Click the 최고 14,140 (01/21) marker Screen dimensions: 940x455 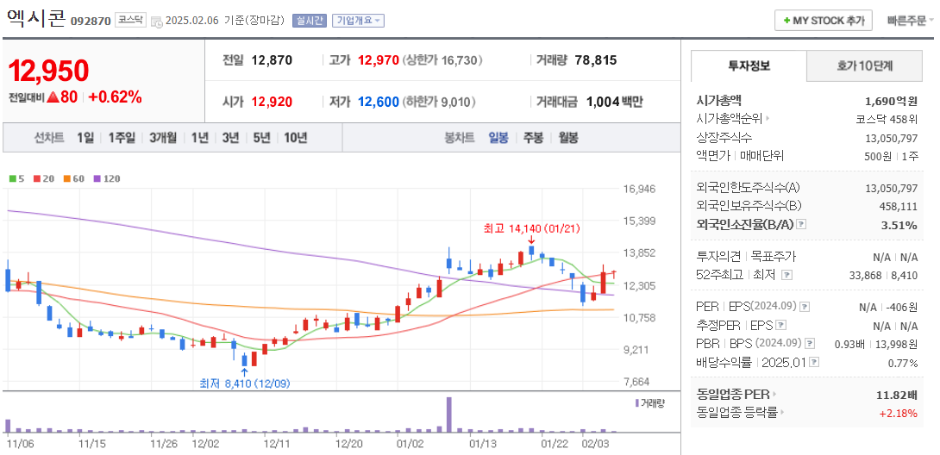532,228
